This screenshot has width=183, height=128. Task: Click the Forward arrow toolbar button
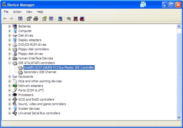[11, 19]
